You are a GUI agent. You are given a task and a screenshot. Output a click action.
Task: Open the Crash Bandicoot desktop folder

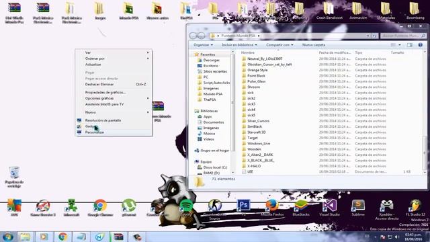pos(329,11)
